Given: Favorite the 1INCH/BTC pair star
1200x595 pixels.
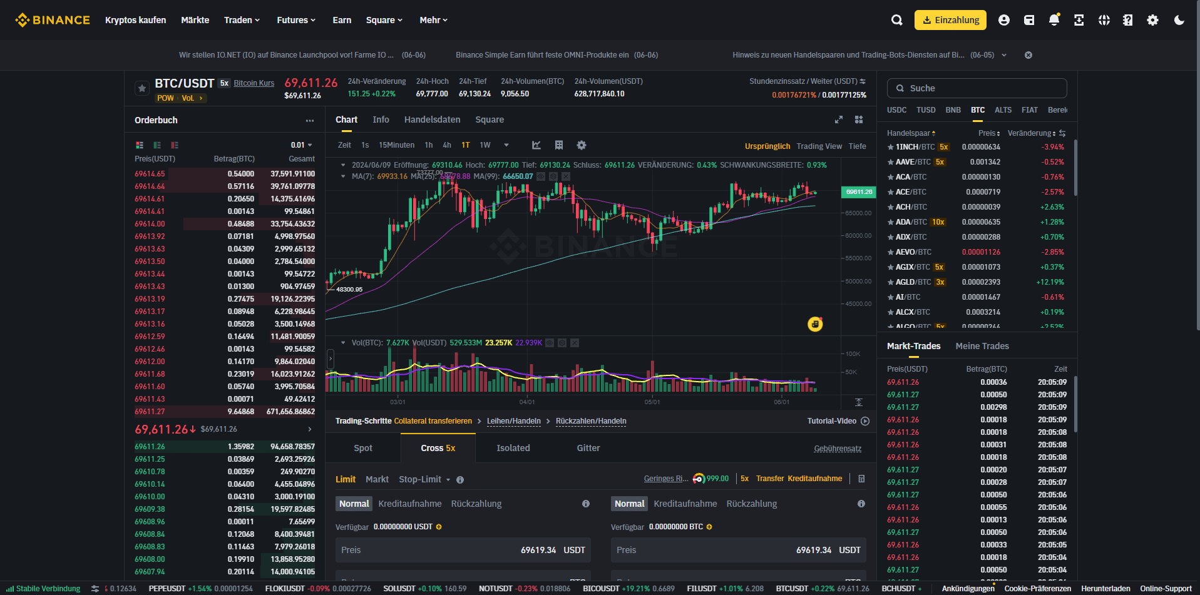Looking at the screenshot, I should [890, 147].
